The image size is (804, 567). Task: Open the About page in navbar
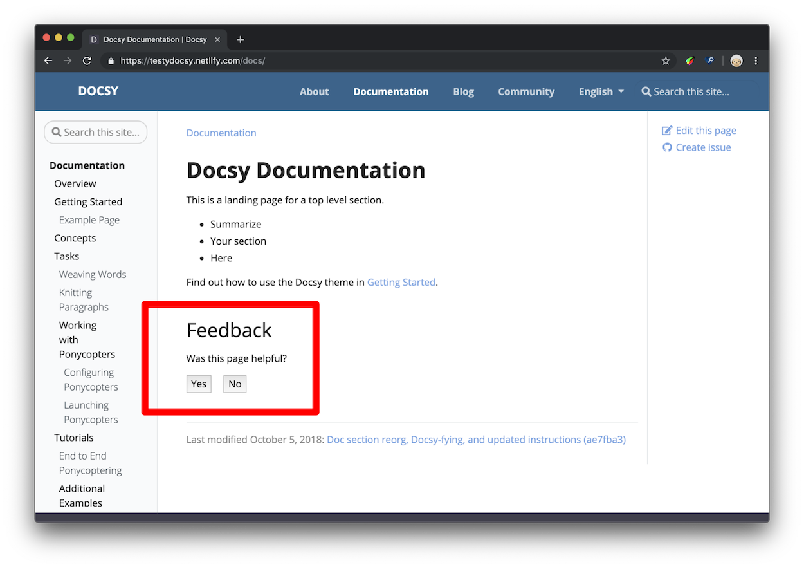click(314, 91)
